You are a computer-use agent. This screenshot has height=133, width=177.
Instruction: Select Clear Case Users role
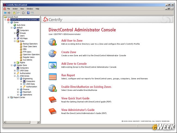coord(30,46)
